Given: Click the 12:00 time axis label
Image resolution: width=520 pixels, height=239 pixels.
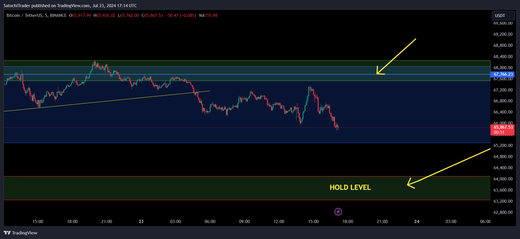Looking at the screenshot, I should coord(279,222).
